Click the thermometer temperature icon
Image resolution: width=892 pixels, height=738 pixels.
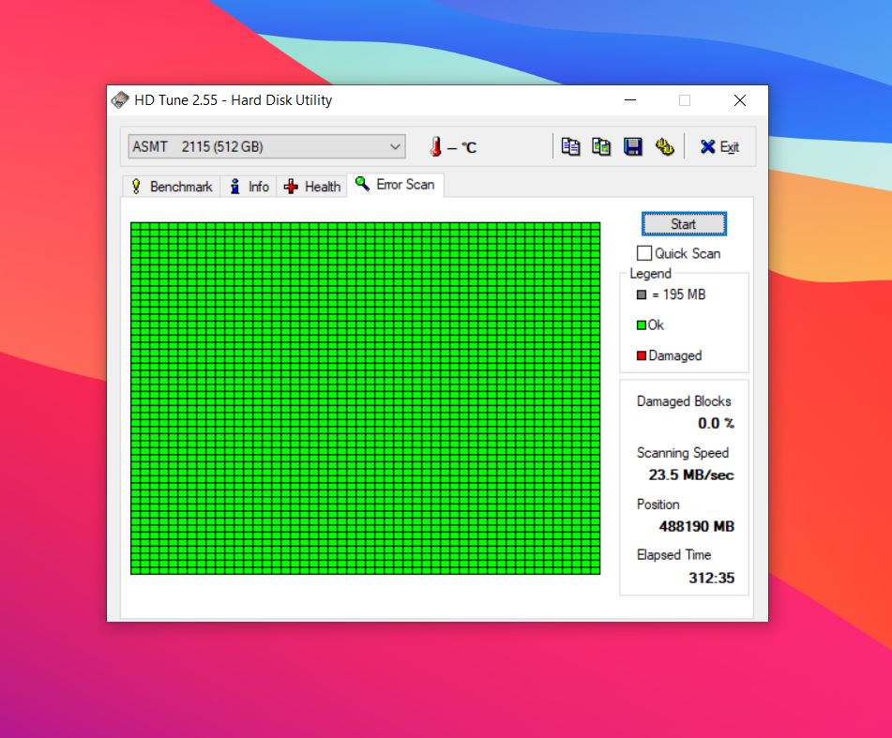coord(436,146)
